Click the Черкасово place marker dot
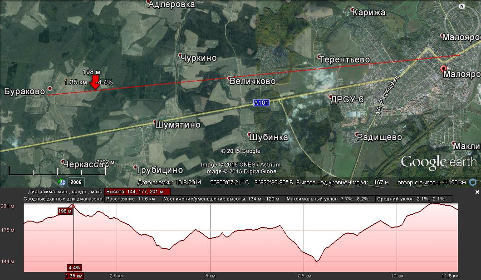The image size is (481, 280). (x=63, y=161)
